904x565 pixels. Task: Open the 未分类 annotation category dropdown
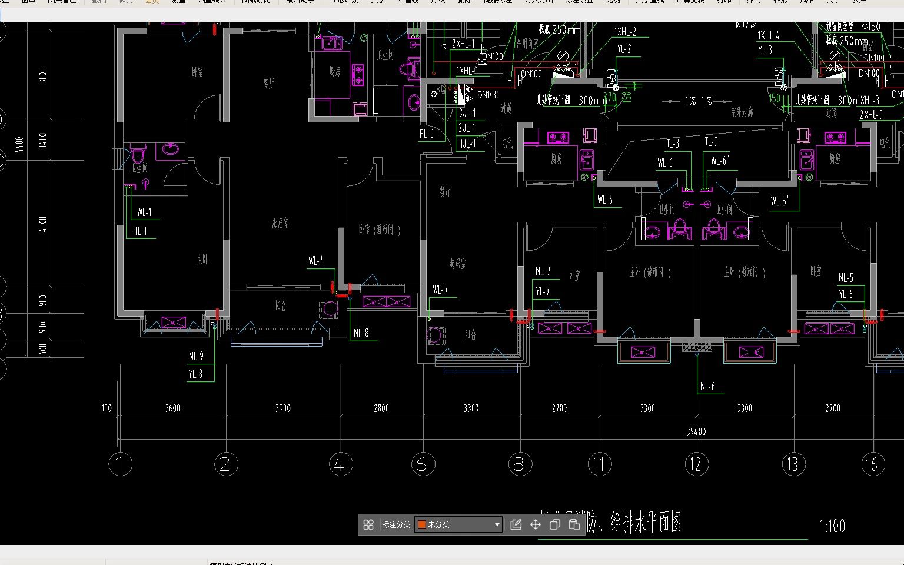(x=459, y=524)
